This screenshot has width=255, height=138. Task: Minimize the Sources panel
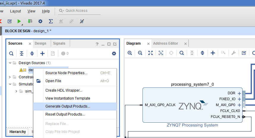(103, 44)
